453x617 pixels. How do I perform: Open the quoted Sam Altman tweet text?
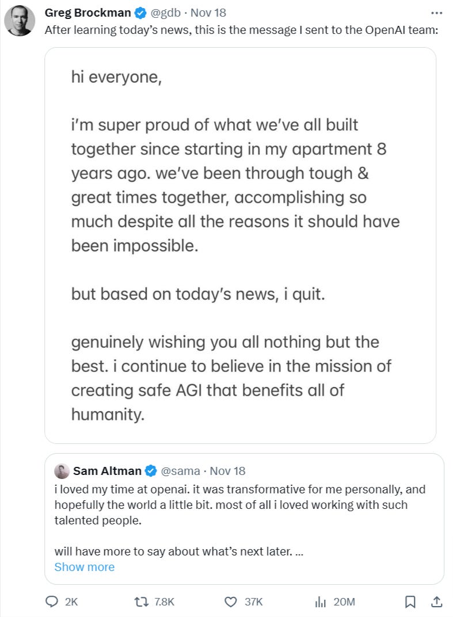point(239,505)
